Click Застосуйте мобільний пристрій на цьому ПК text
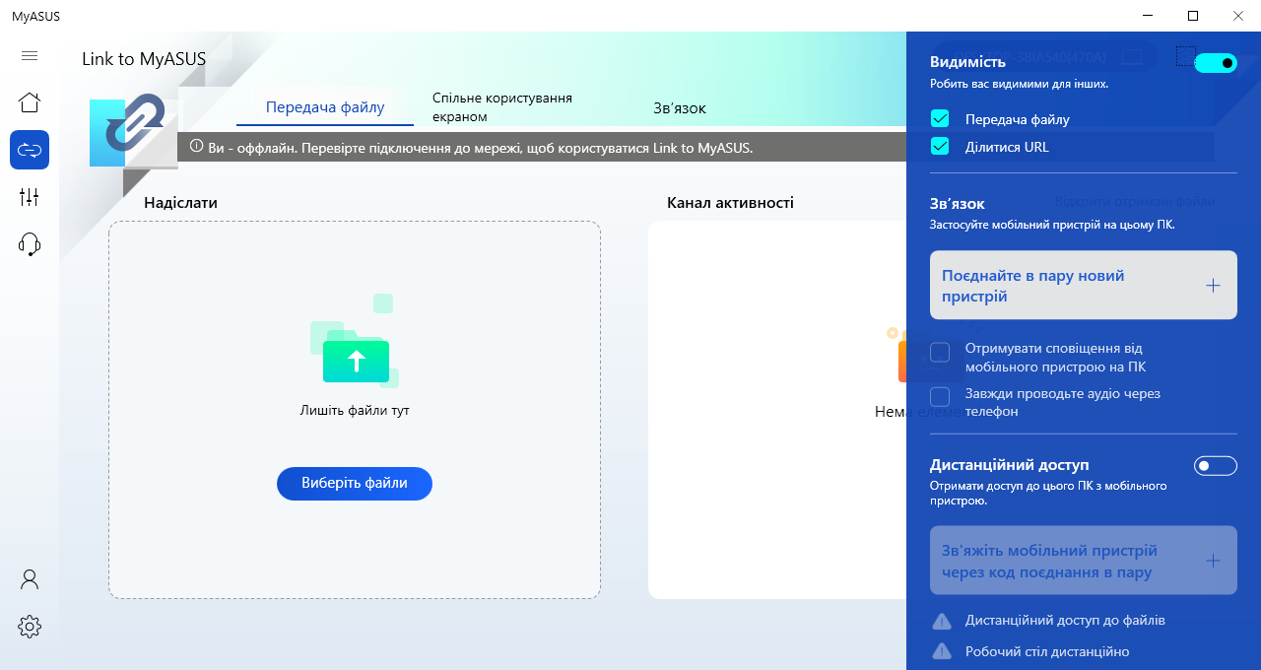 click(1052, 225)
